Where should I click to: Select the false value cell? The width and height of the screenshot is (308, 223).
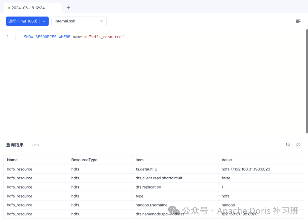(x=261, y=178)
